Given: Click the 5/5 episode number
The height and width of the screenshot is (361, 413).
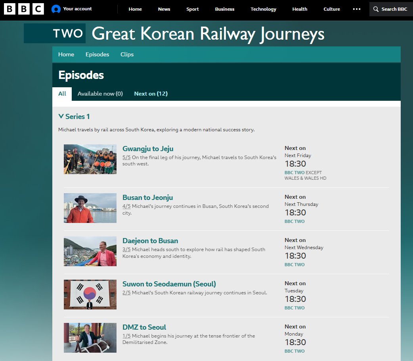Looking at the screenshot, I should pyautogui.click(x=126, y=157).
